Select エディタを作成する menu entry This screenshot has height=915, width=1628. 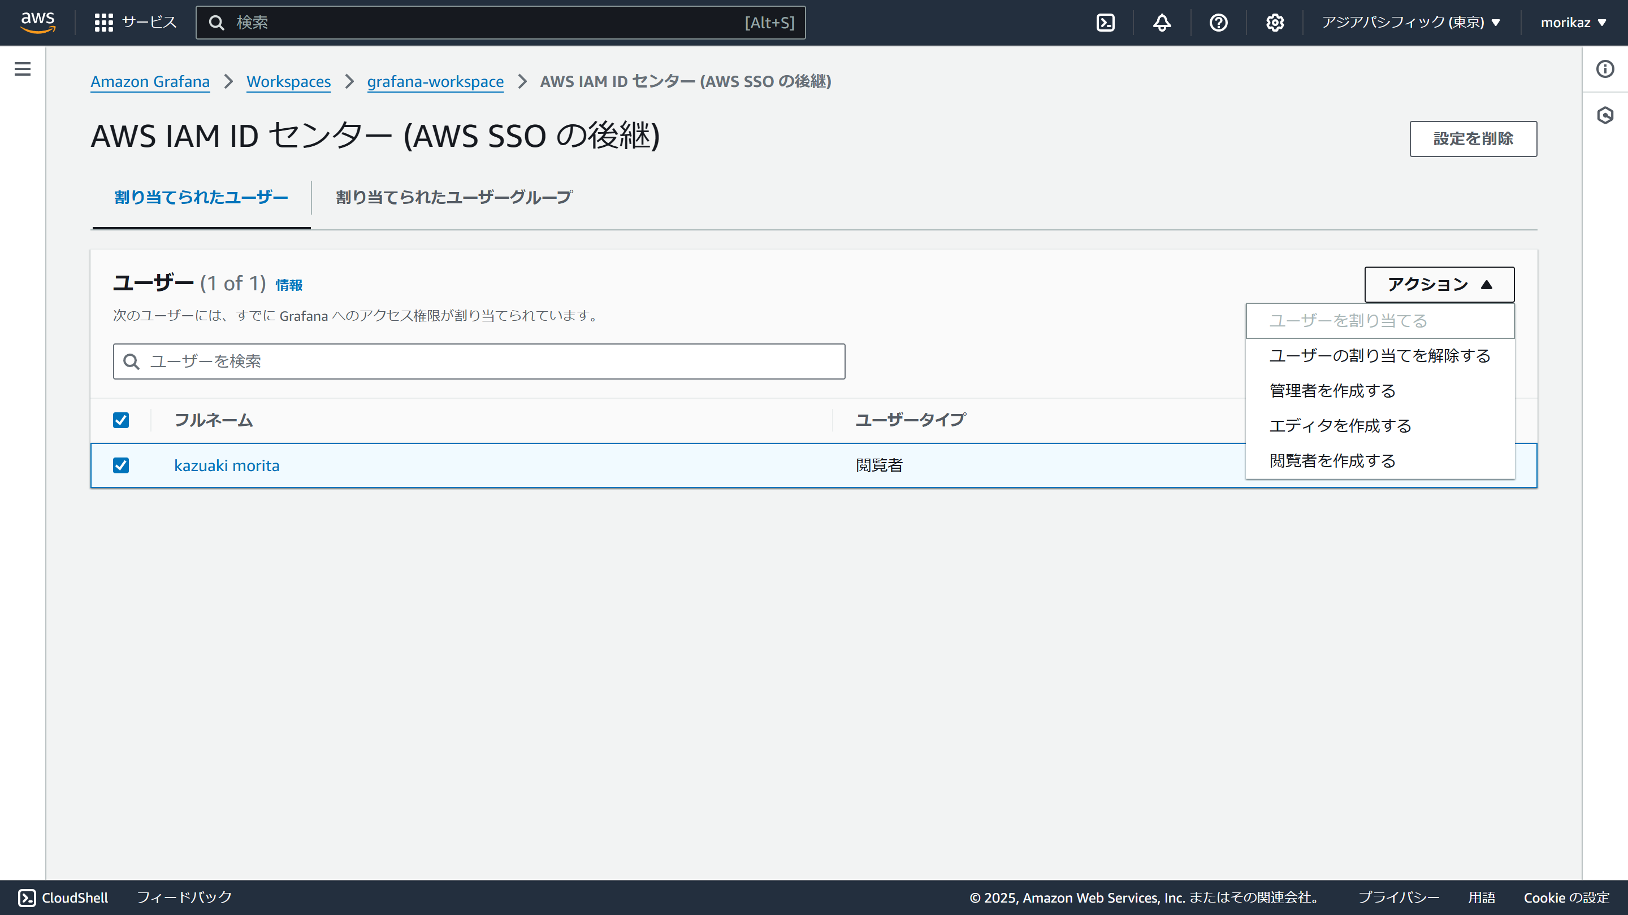[1380, 426]
